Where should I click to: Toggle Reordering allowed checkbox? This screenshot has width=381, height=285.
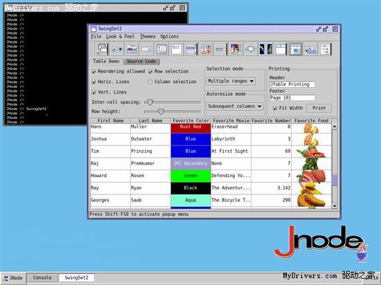94,72
